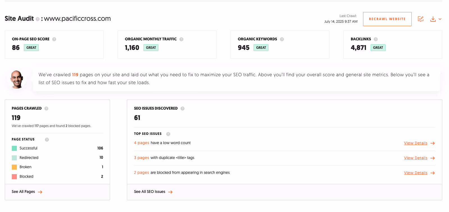Open the Site Audit help tooltip icon
Viewport: 449px width, 212px height.
pos(38,19)
